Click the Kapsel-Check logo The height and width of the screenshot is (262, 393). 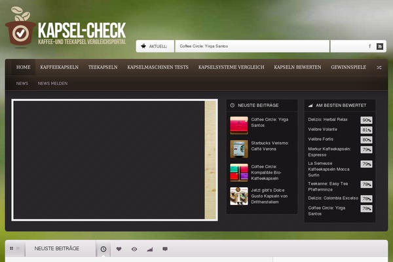pos(65,27)
